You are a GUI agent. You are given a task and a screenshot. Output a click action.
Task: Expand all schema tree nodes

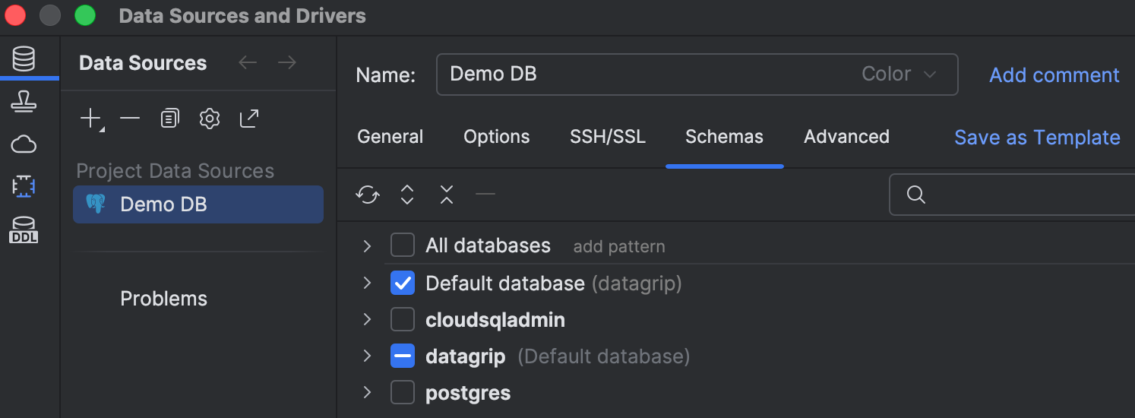407,195
